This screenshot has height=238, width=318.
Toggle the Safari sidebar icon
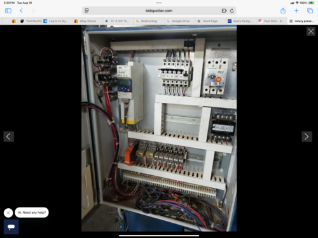(x=8, y=11)
